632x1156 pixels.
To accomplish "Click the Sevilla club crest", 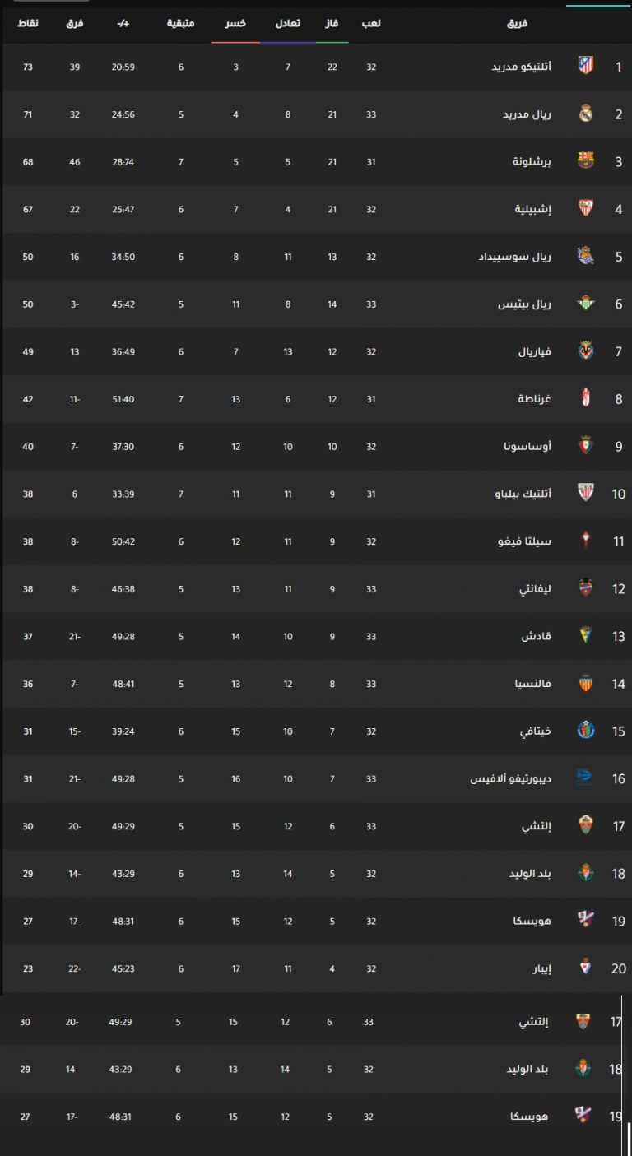I will click(586, 209).
